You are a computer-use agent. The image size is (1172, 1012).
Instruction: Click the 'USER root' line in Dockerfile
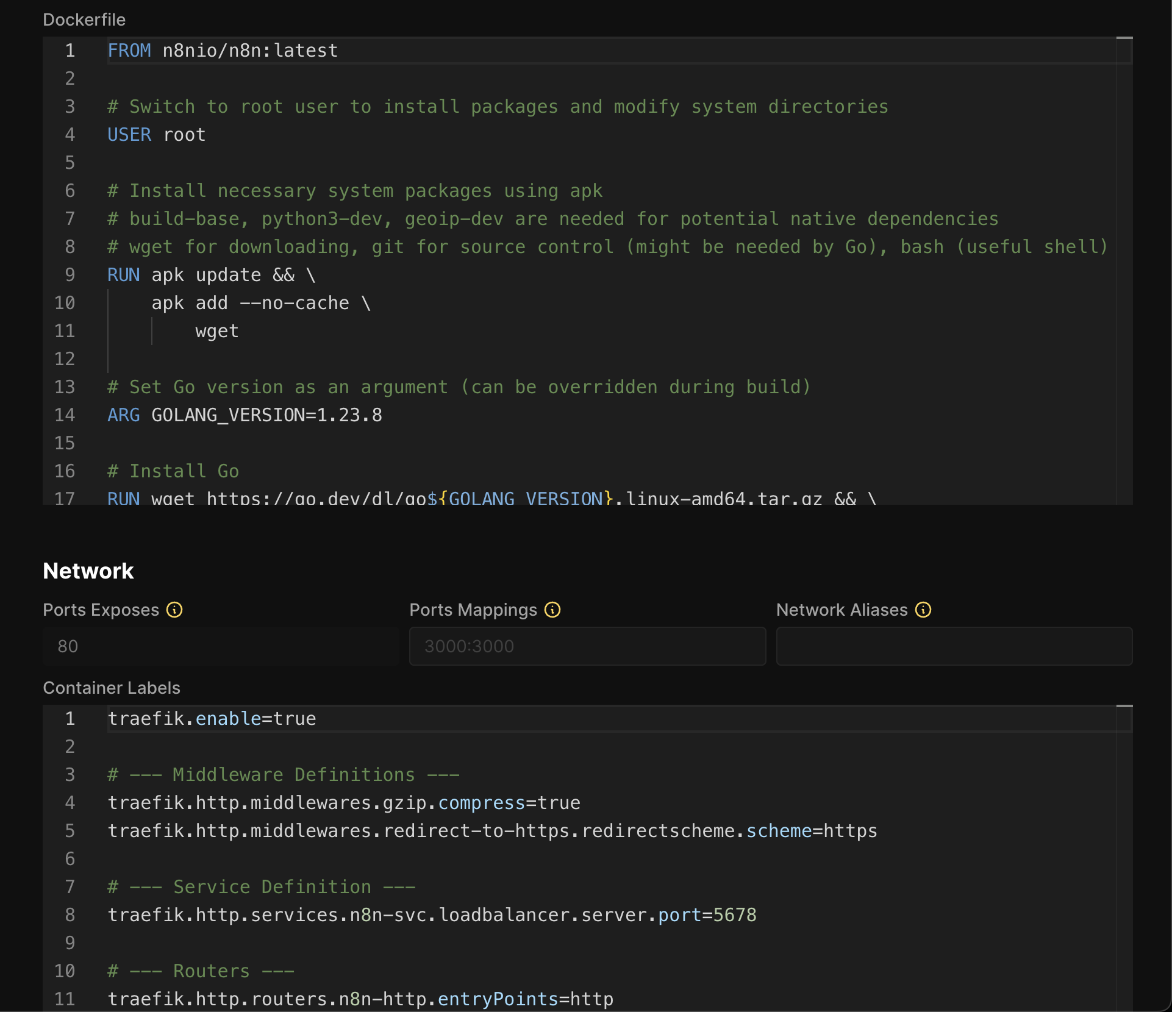(x=157, y=135)
